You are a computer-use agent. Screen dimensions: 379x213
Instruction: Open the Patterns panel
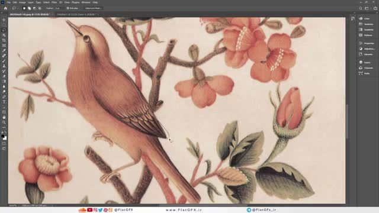pos(366,35)
